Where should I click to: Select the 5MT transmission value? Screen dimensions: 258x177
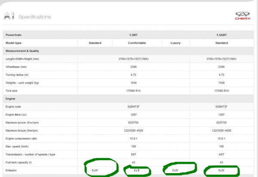pyautogui.click(x=133, y=155)
